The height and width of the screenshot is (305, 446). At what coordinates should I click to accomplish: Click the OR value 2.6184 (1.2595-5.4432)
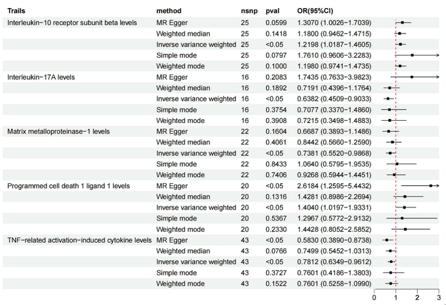[334, 185]
